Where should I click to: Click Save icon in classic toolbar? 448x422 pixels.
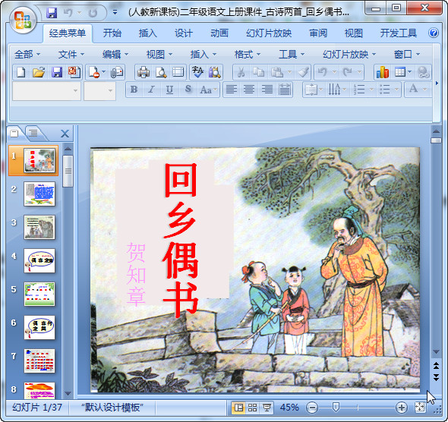tap(57, 72)
